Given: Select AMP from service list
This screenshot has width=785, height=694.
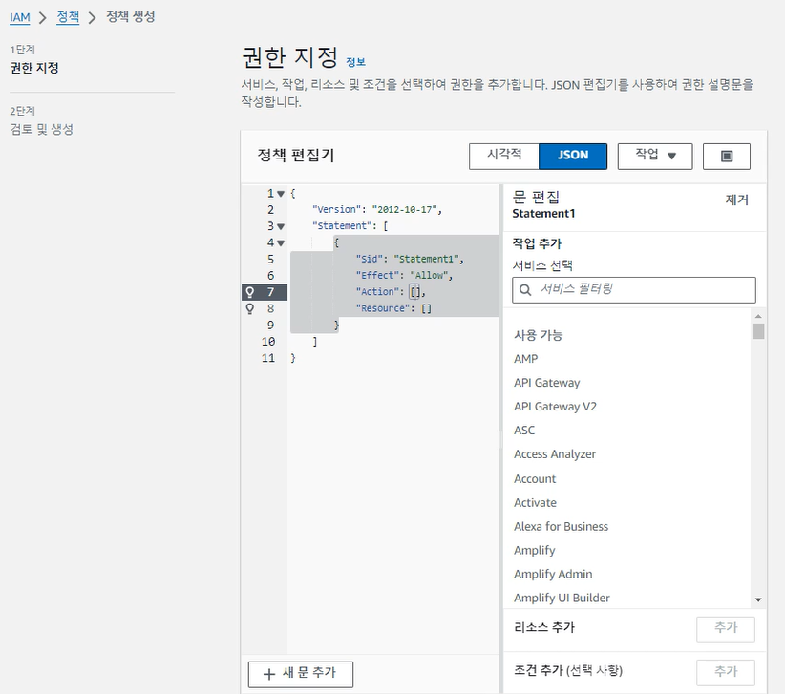Looking at the screenshot, I should pos(525,359).
